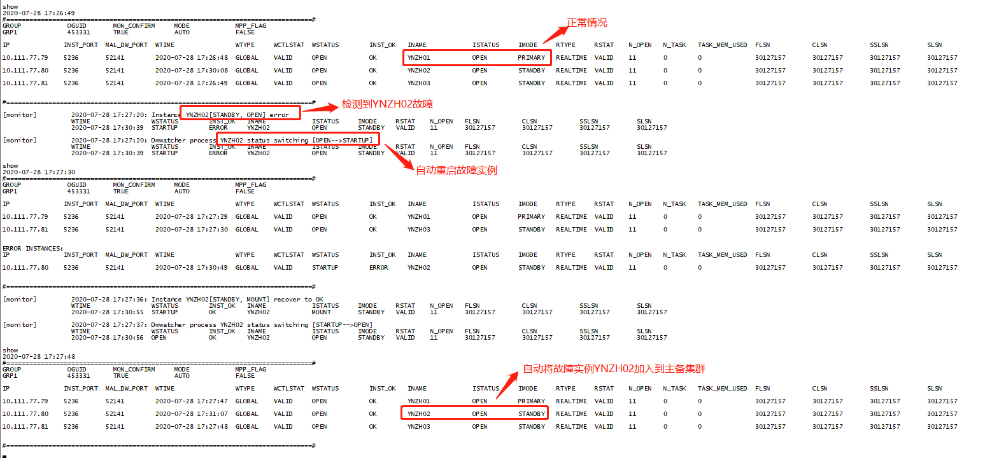Click IP 10.111.77.79 in the 17:27:47 row

[x=25, y=401]
